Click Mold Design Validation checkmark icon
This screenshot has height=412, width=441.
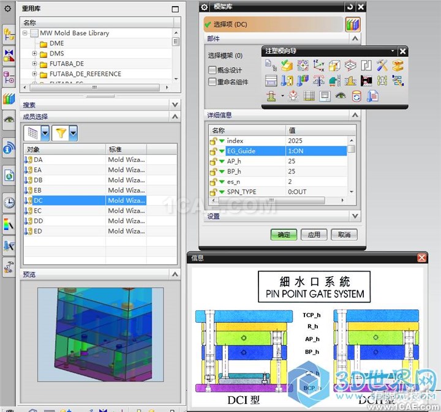(x=287, y=65)
